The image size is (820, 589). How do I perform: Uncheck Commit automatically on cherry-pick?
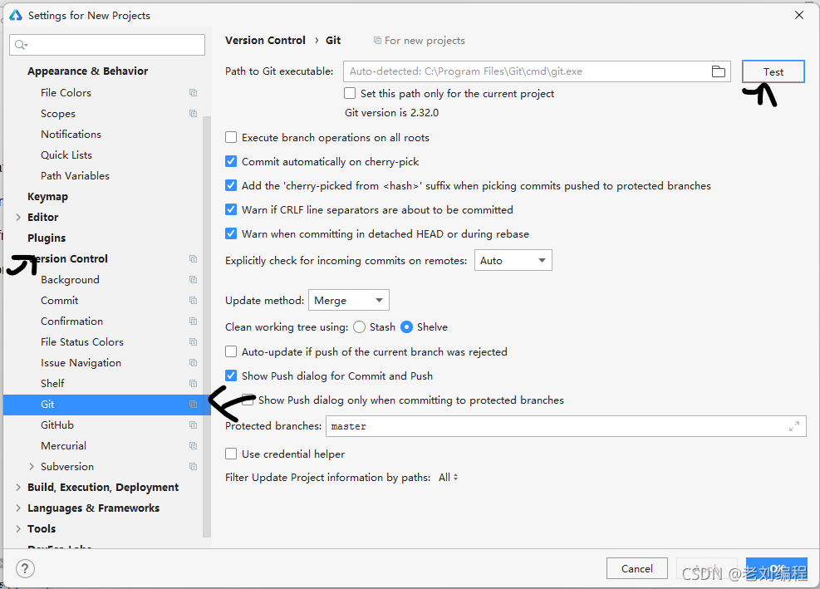231,161
